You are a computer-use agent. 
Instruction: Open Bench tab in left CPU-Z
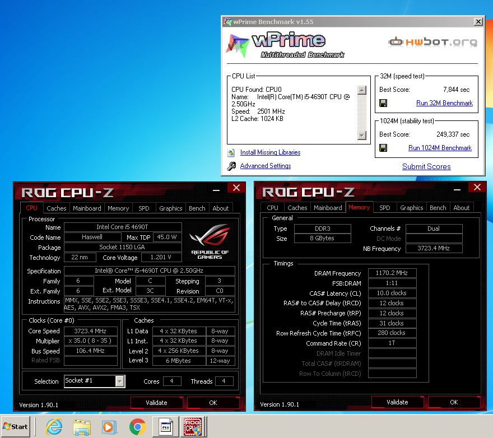tap(197, 208)
